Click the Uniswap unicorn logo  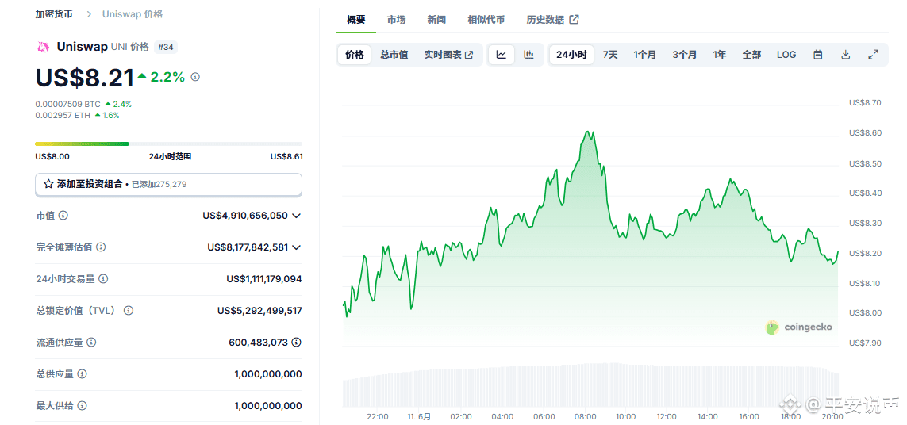point(44,48)
